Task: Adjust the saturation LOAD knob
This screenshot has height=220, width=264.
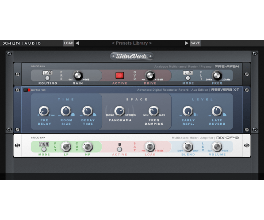Action: (x=150, y=147)
